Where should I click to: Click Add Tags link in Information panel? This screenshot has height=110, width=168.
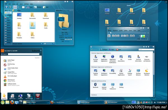[67, 41]
